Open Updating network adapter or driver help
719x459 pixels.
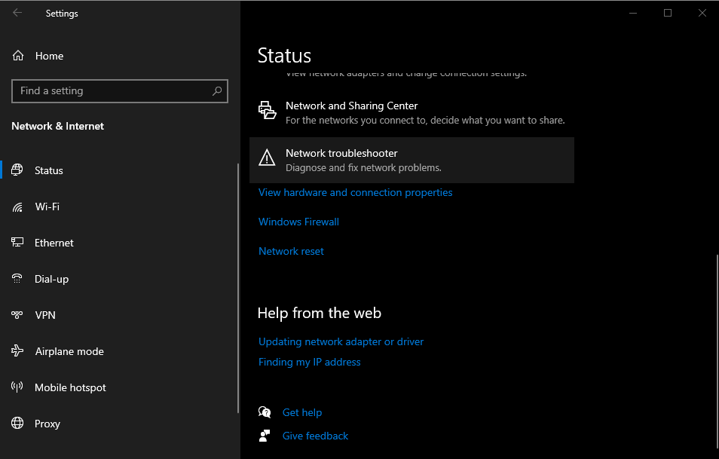341,341
